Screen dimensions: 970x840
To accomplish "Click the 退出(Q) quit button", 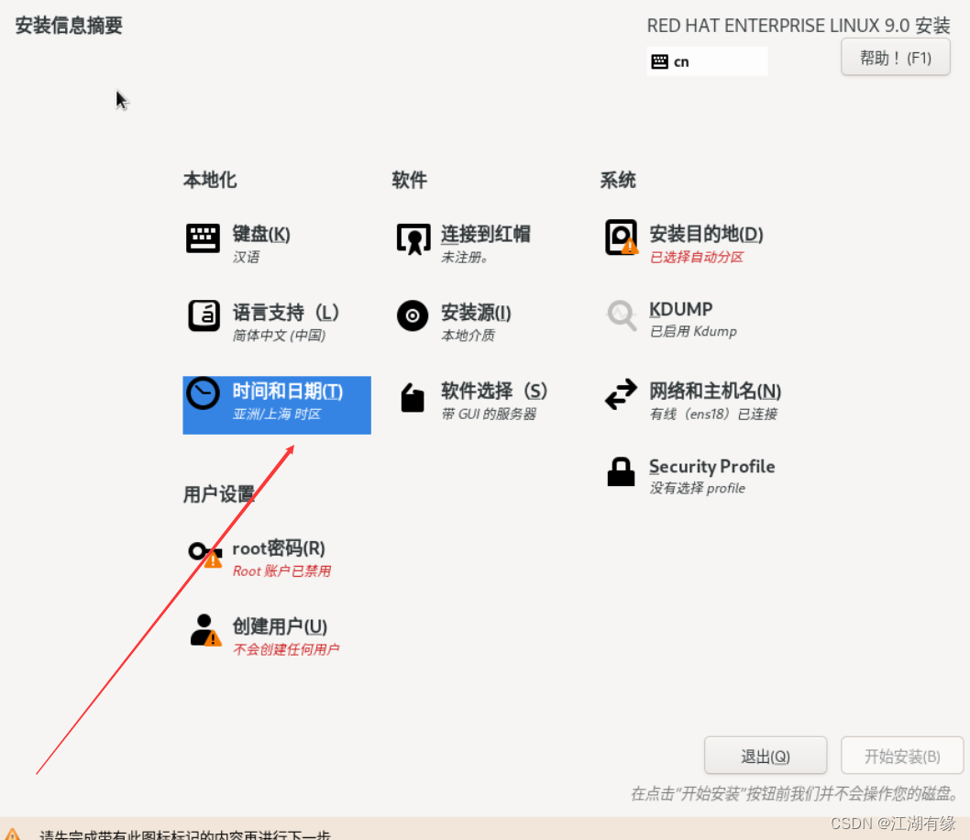I will [x=765, y=755].
